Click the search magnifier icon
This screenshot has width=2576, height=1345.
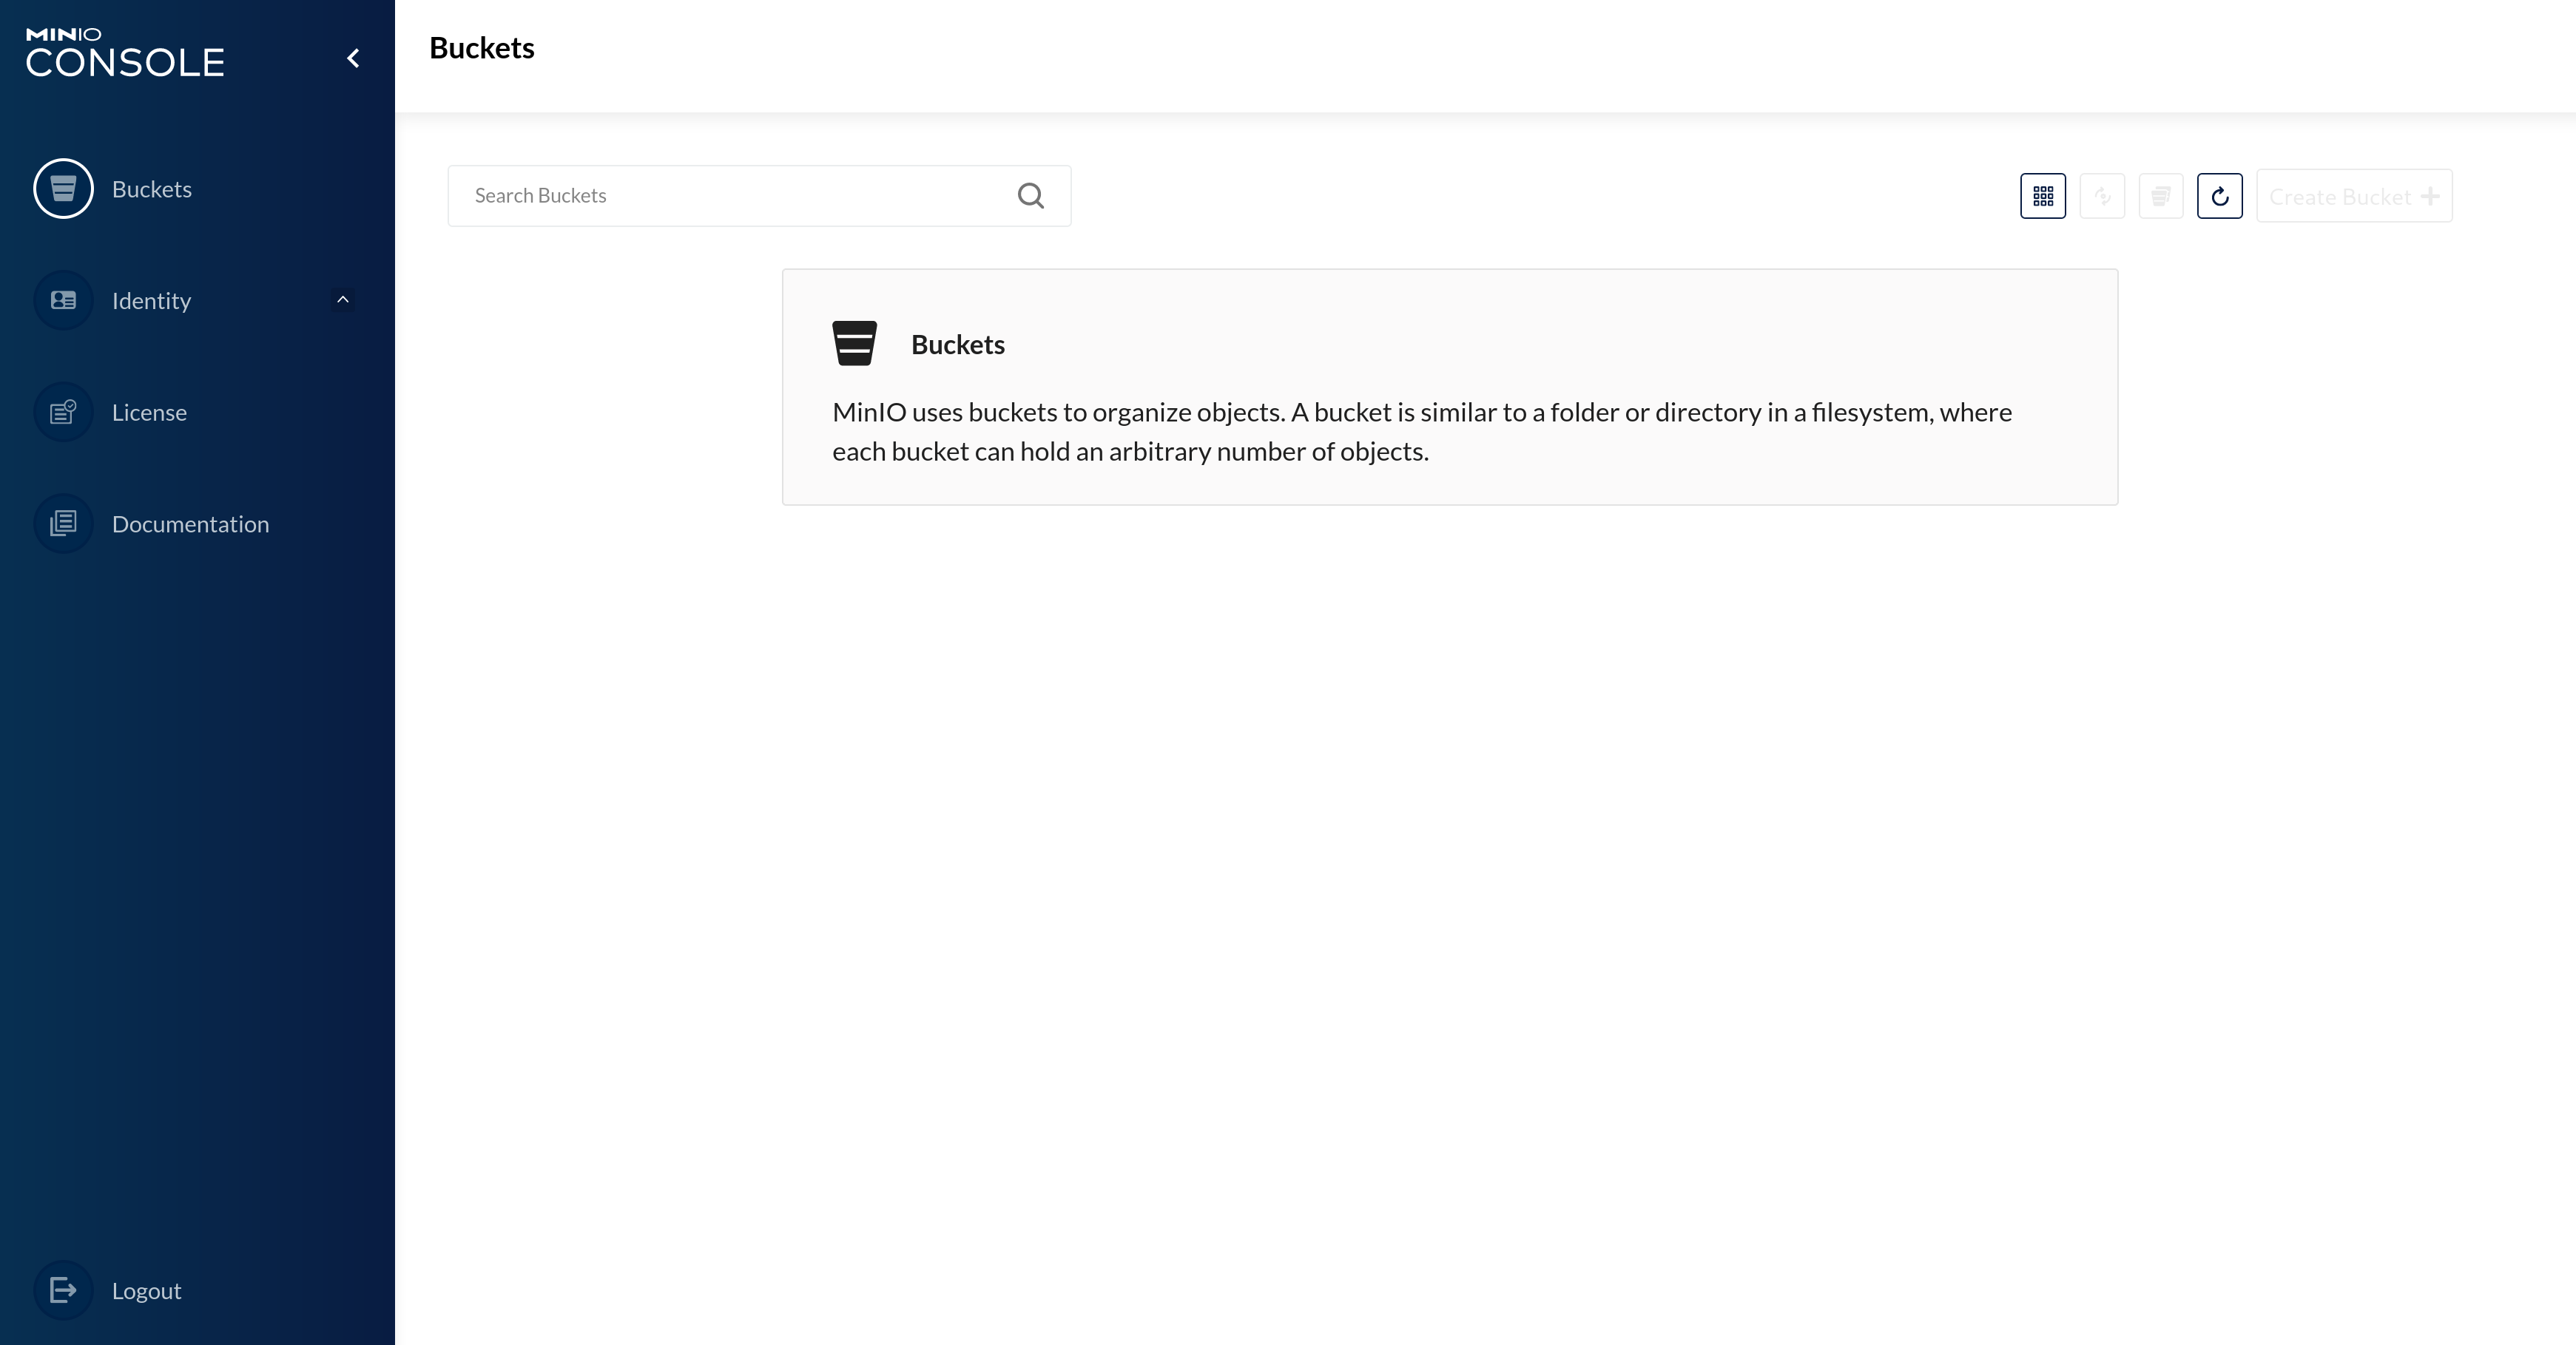coord(1031,195)
